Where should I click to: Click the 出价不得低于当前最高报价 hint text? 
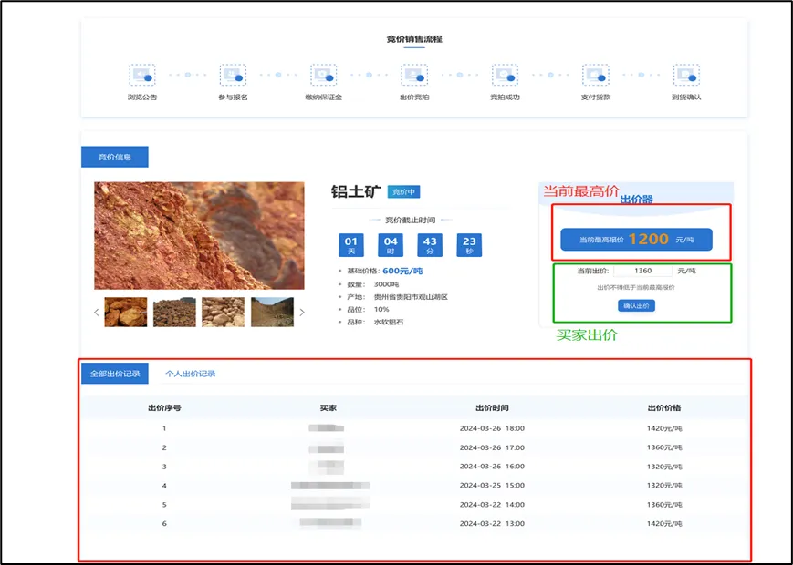(636, 288)
